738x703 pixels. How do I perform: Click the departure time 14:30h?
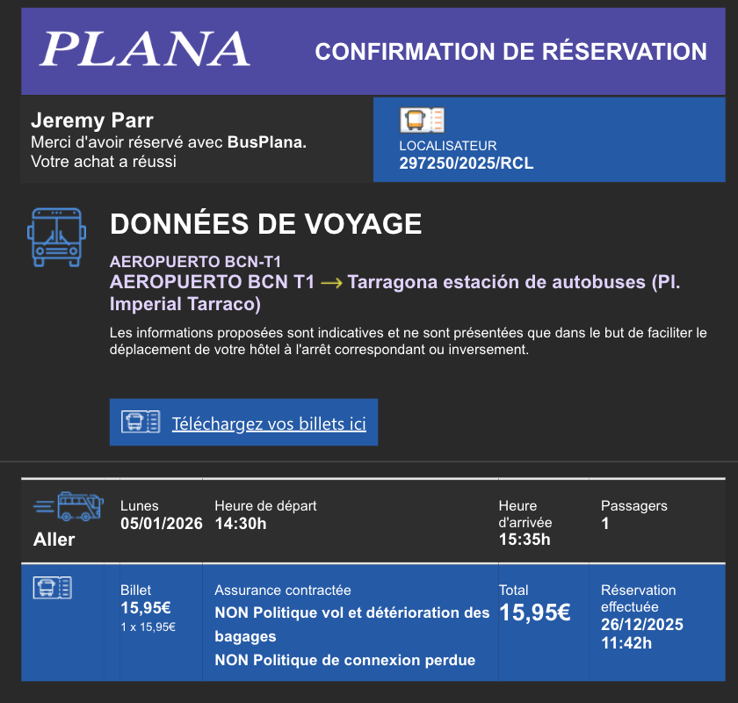[x=240, y=524]
